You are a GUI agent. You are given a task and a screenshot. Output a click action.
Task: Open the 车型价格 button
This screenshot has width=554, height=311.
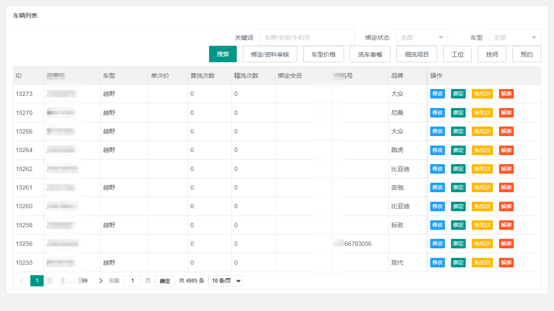coord(324,54)
